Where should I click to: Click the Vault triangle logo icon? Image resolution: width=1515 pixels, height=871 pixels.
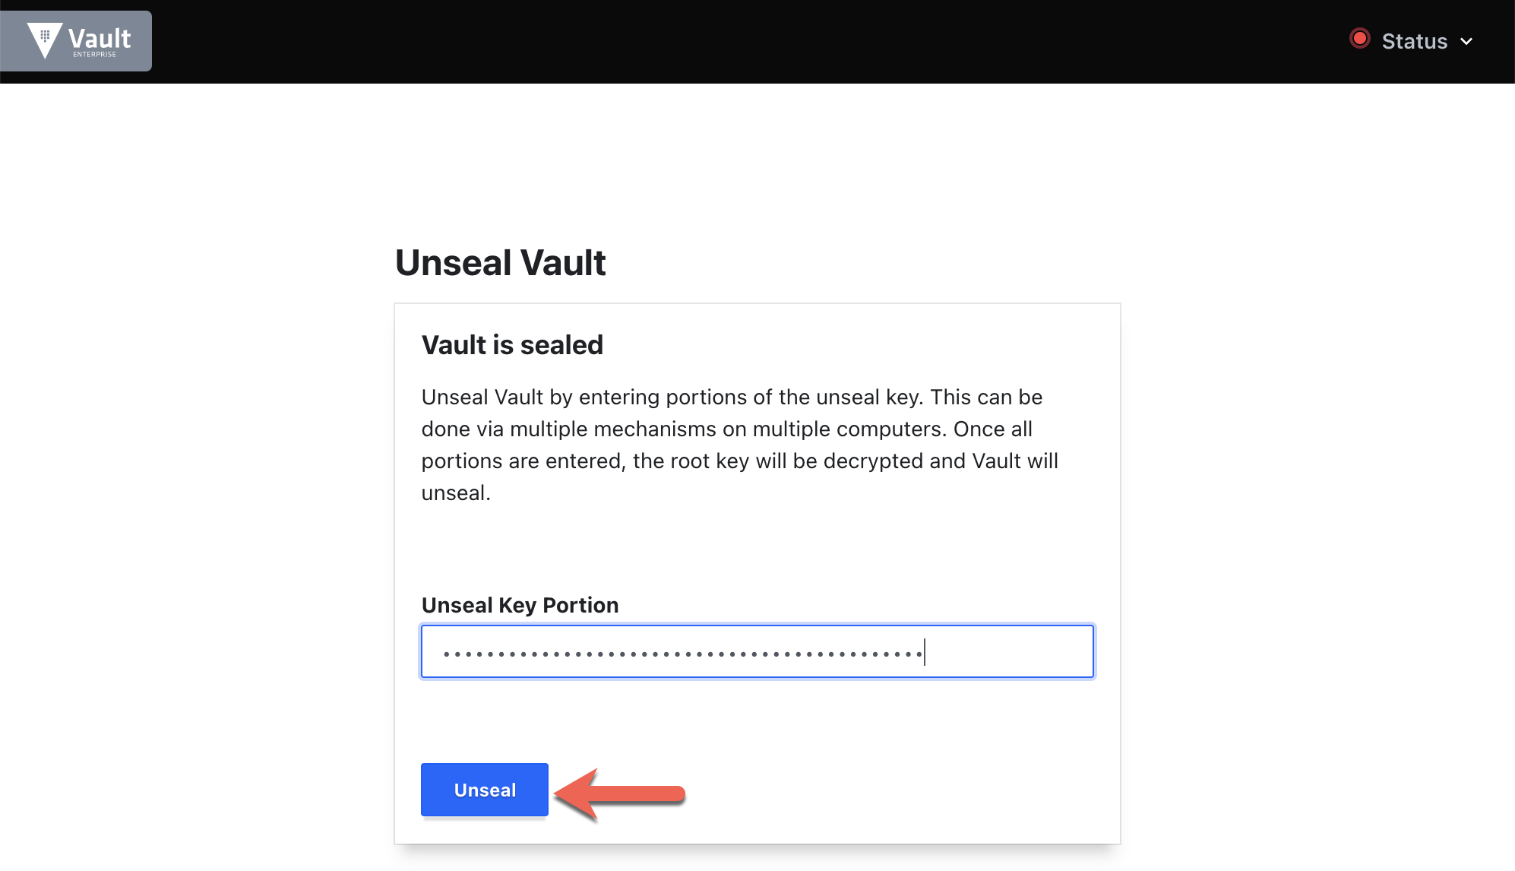[x=44, y=40]
